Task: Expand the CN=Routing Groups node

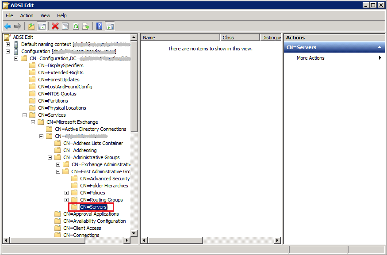Action: point(66,200)
